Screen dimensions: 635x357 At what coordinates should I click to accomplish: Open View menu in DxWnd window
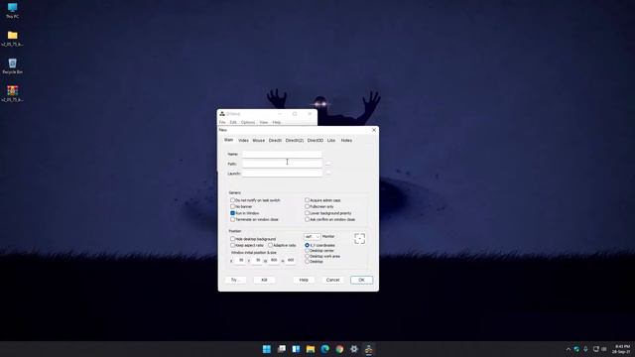[x=264, y=122]
